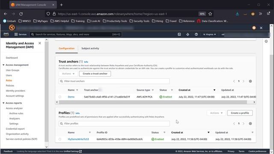Open the Firefox application menu icon
This screenshot has width=274, height=154.
click(268, 14)
